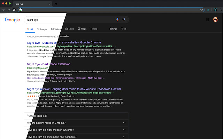Switch to the News results tab
Viewport: 223px width, 139px height.
coord(70,29)
